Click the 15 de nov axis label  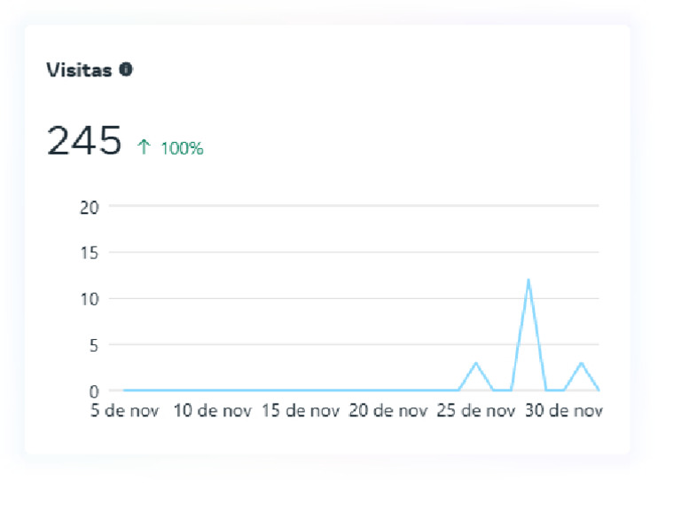pyautogui.click(x=300, y=411)
